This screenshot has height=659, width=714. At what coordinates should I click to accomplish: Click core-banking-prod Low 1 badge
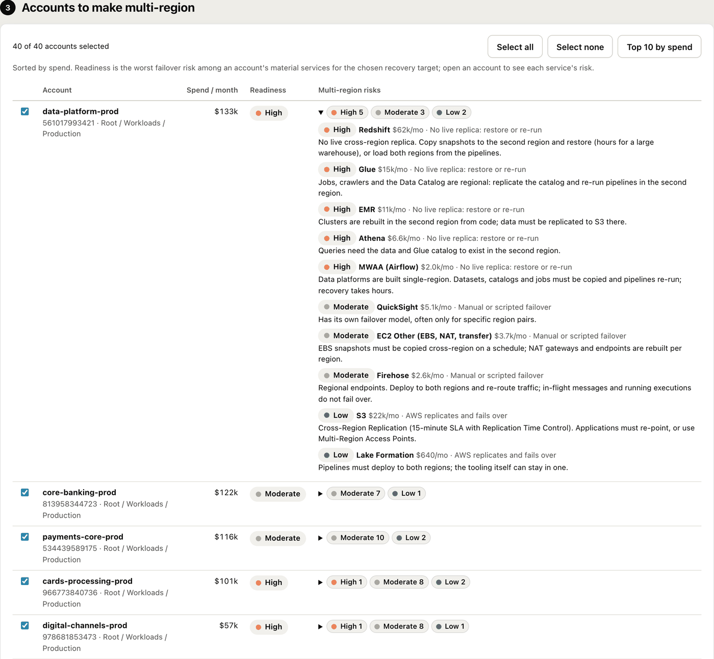coord(406,493)
